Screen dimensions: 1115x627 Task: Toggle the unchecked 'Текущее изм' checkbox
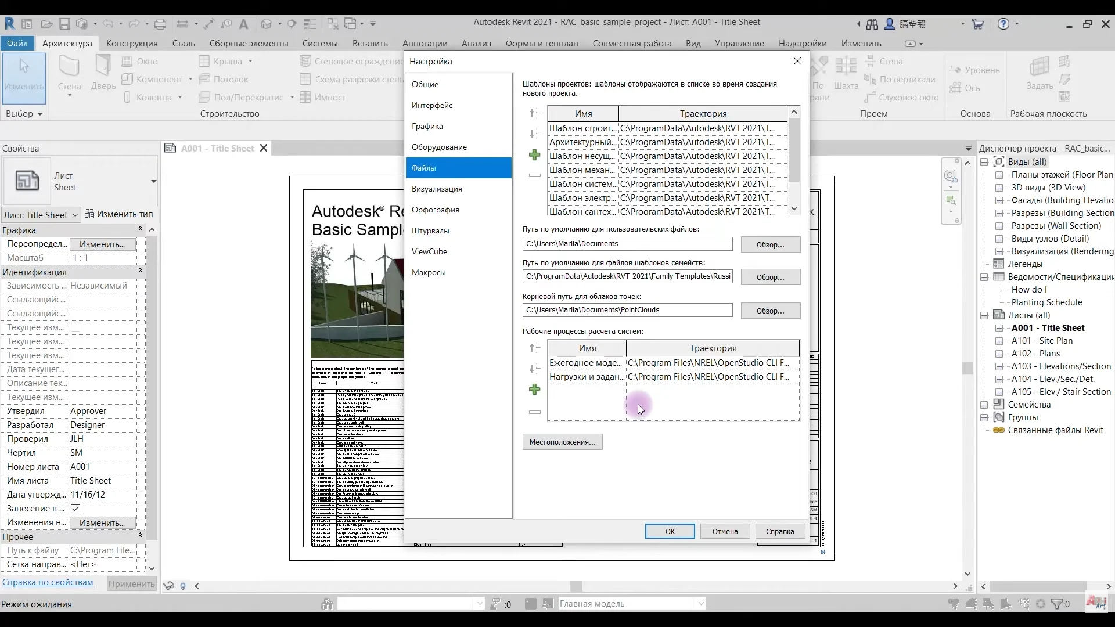click(x=75, y=327)
